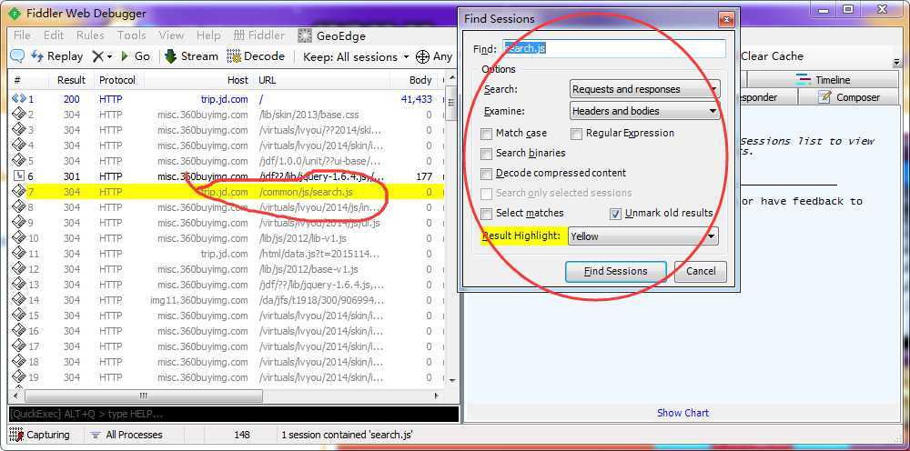
Task: Click the Go resume button
Action: pos(136,56)
